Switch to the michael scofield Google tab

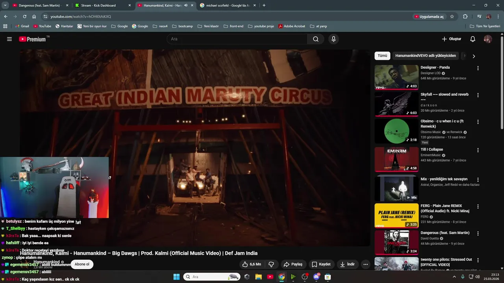pyautogui.click(x=228, y=6)
